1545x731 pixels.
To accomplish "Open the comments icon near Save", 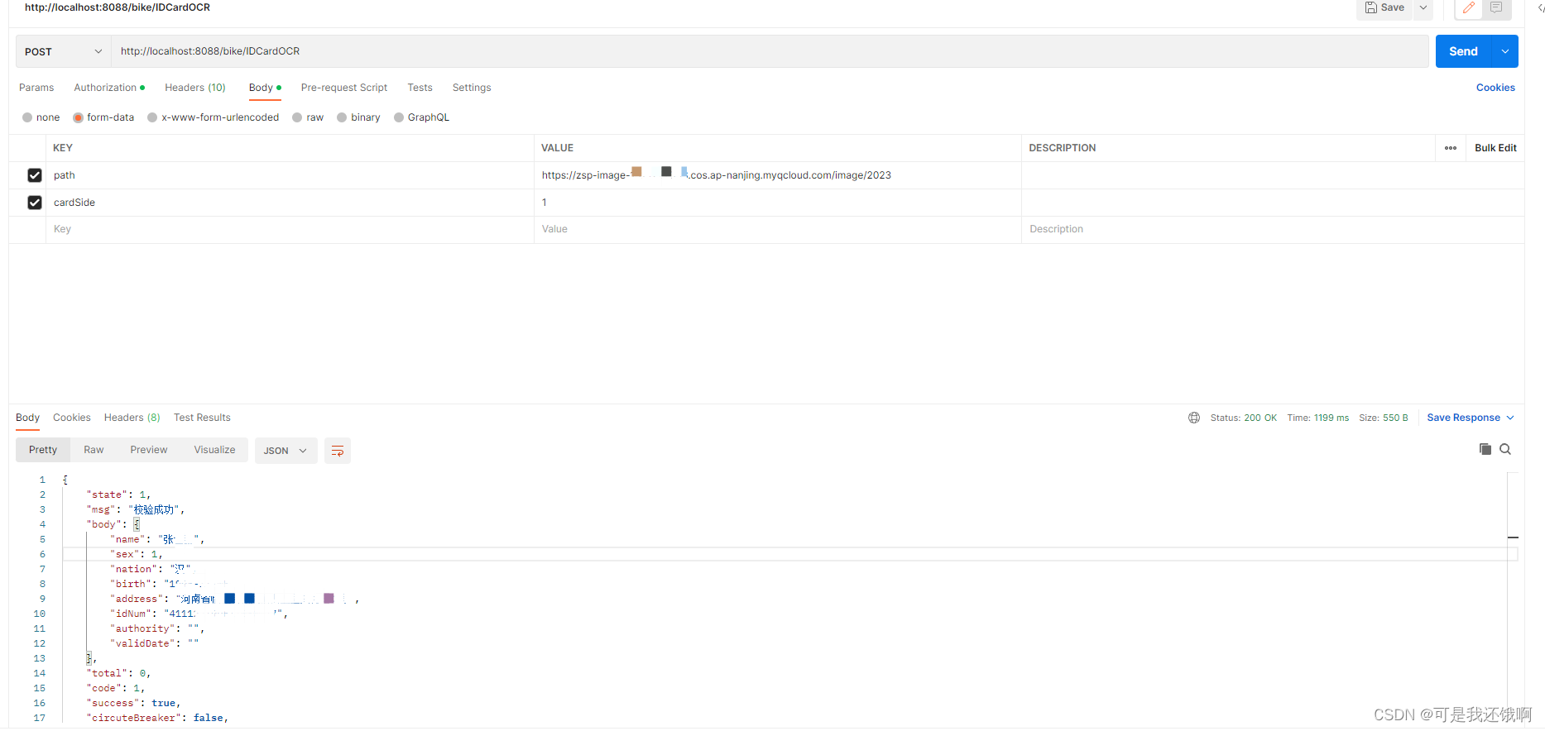I will (1496, 7).
